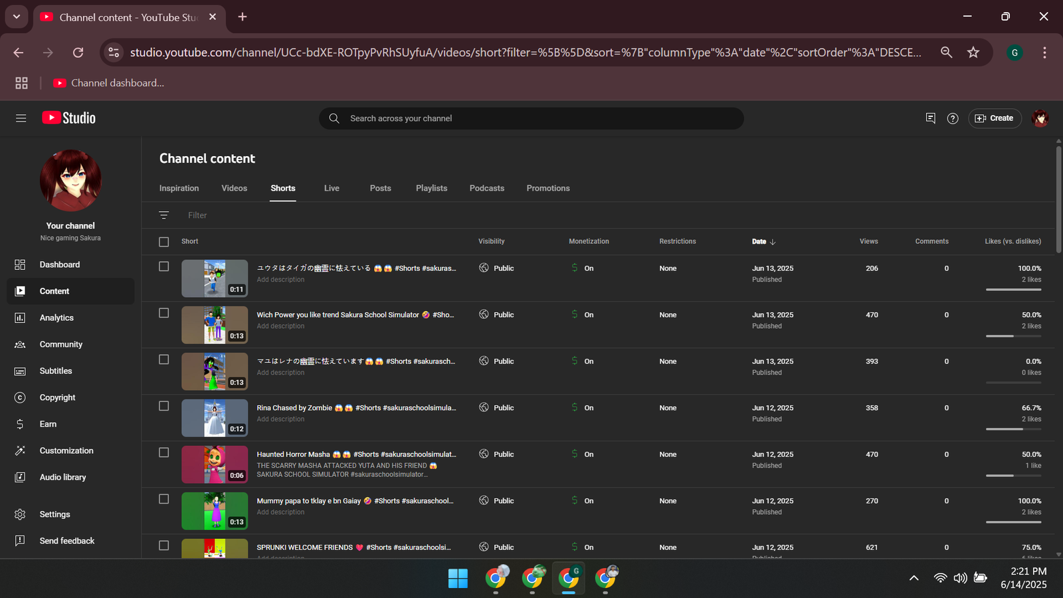Viewport: 1063px width, 598px height.
Task: Click the Windows Start button
Action: click(458, 578)
